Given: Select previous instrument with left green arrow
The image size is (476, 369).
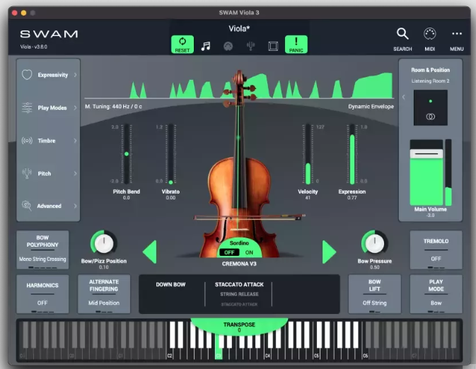Looking at the screenshot, I should pos(150,252).
